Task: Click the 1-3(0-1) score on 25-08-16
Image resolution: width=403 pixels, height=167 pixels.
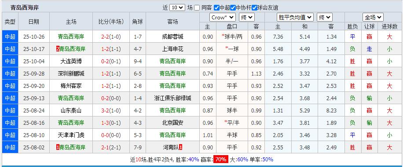Action: coord(111,123)
